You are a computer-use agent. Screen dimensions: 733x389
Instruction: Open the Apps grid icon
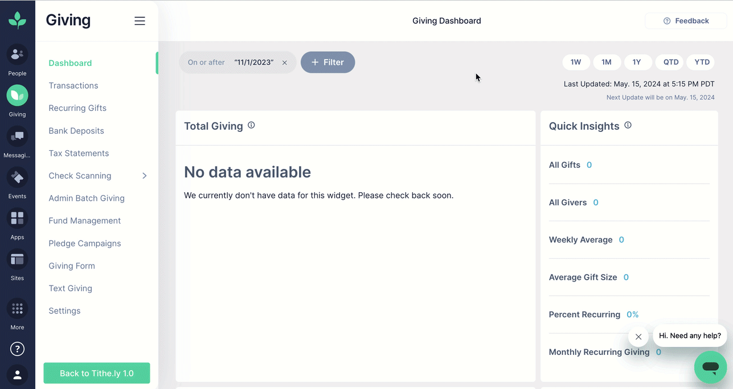[x=17, y=218]
